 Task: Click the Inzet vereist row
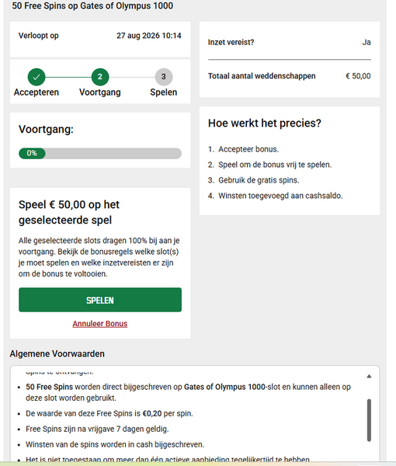290,42
